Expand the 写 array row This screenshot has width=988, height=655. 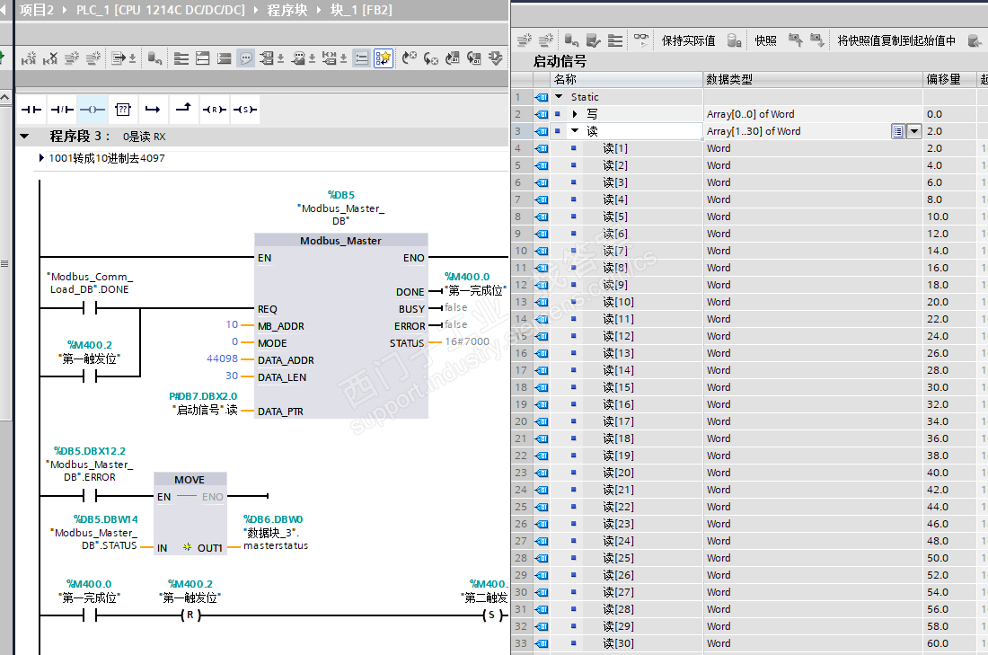[575, 114]
